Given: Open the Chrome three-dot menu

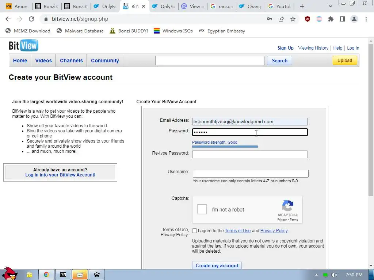Looking at the screenshot, I should coord(366,19).
